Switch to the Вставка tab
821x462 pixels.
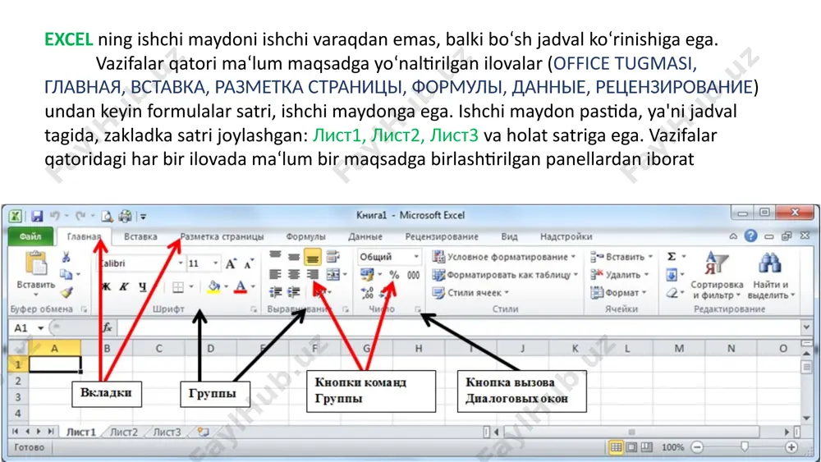tap(140, 236)
